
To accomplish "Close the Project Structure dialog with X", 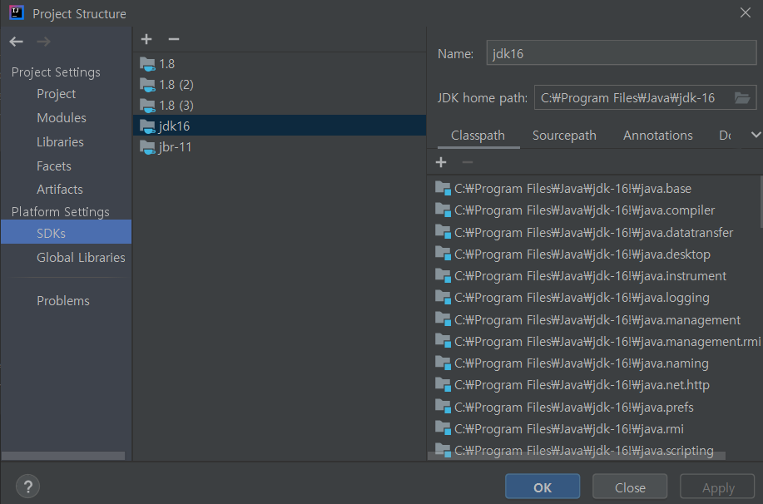I will [745, 12].
